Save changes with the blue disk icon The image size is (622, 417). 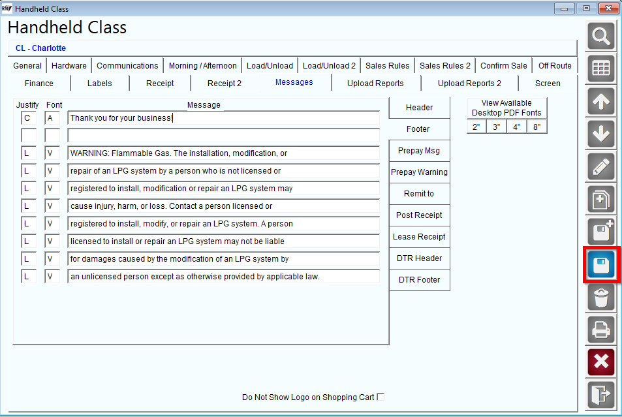click(x=601, y=265)
